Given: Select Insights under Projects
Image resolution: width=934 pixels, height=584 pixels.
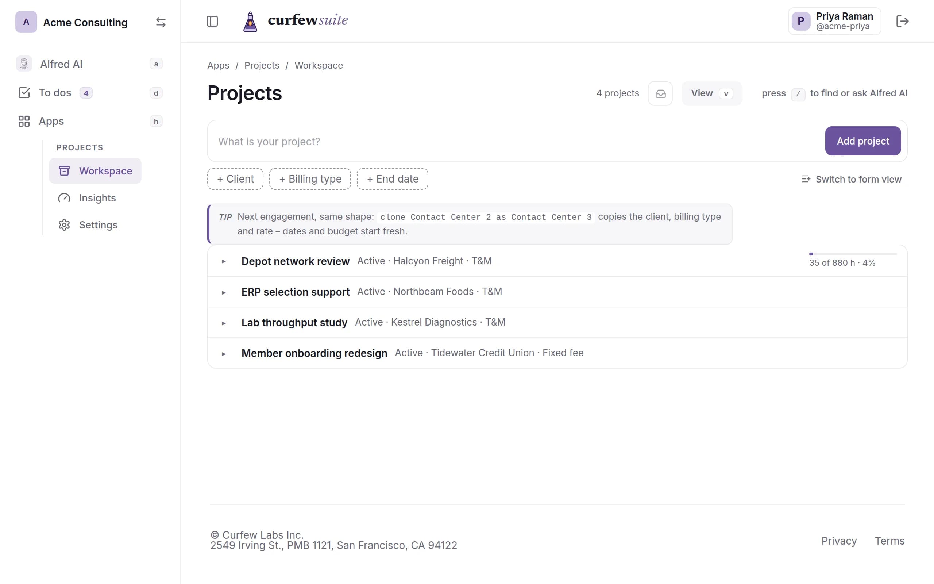Looking at the screenshot, I should pyautogui.click(x=87, y=198).
